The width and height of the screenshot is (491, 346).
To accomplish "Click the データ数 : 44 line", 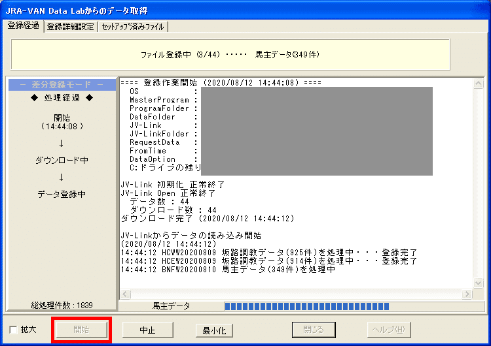I will tap(159, 202).
